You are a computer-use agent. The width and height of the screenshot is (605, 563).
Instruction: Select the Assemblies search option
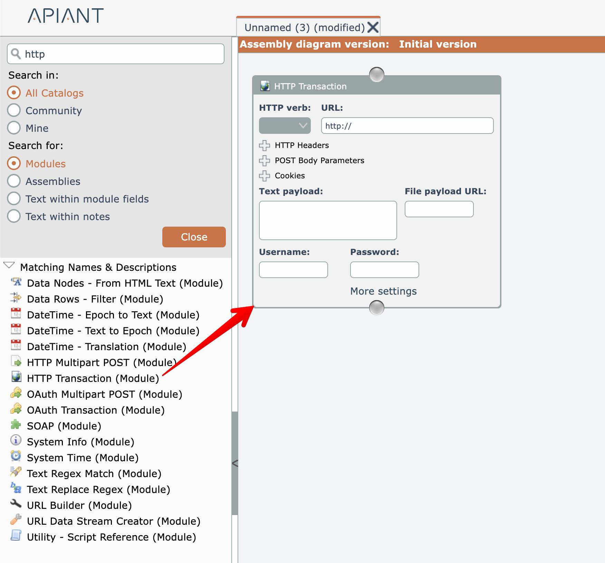pyautogui.click(x=14, y=181)
